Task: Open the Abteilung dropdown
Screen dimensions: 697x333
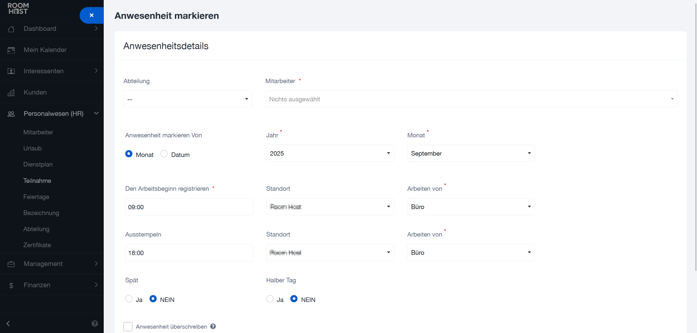Action: point(187,99)
